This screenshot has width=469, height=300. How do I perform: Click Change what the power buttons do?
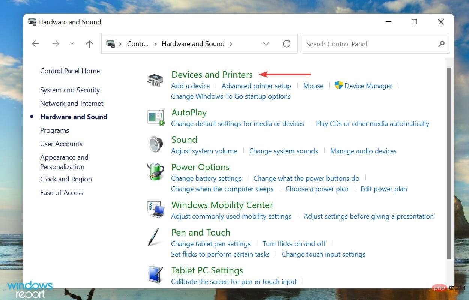[307, 178]
